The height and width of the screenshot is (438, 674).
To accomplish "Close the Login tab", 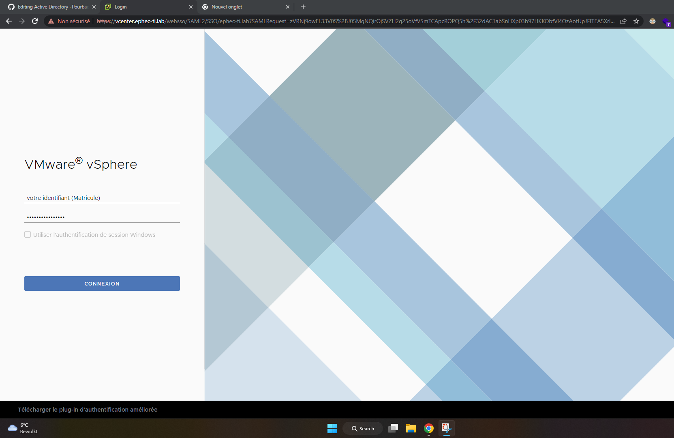I will [x=191, y=7].
